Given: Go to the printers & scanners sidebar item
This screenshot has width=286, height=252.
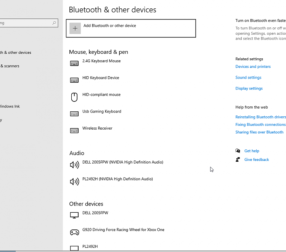Looking at the screenshot, I should 10,66.
